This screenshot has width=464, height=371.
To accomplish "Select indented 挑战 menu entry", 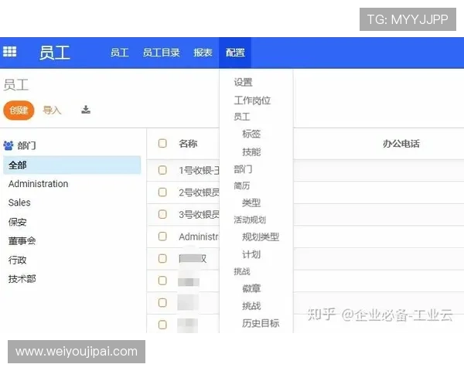I will point(251,306).
